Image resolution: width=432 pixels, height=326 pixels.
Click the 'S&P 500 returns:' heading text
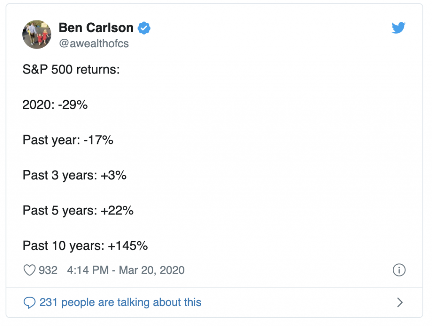pyautogui.click(x=71, y=69)
